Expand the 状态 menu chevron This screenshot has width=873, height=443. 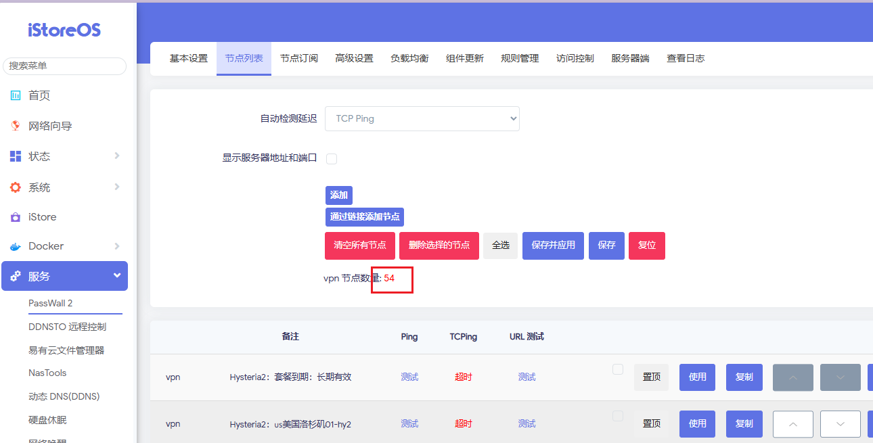pos(117,156)
